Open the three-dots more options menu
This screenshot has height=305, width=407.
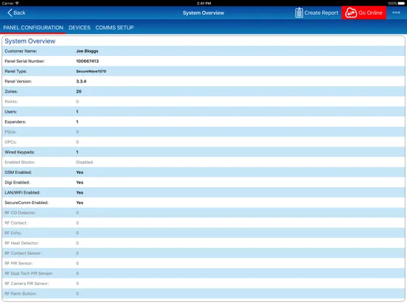(x=396, y=13)
